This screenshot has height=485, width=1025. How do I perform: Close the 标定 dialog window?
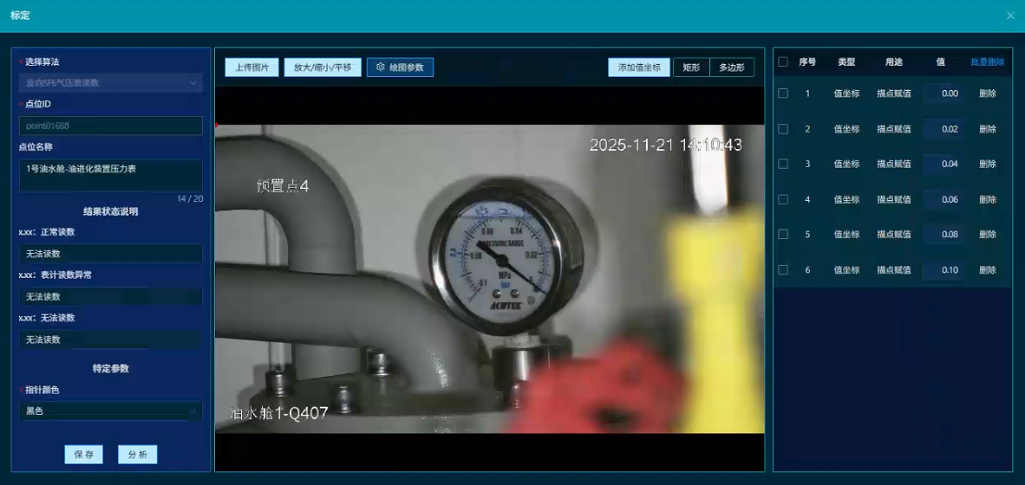pyautogui.click(x=1010, y=16)
